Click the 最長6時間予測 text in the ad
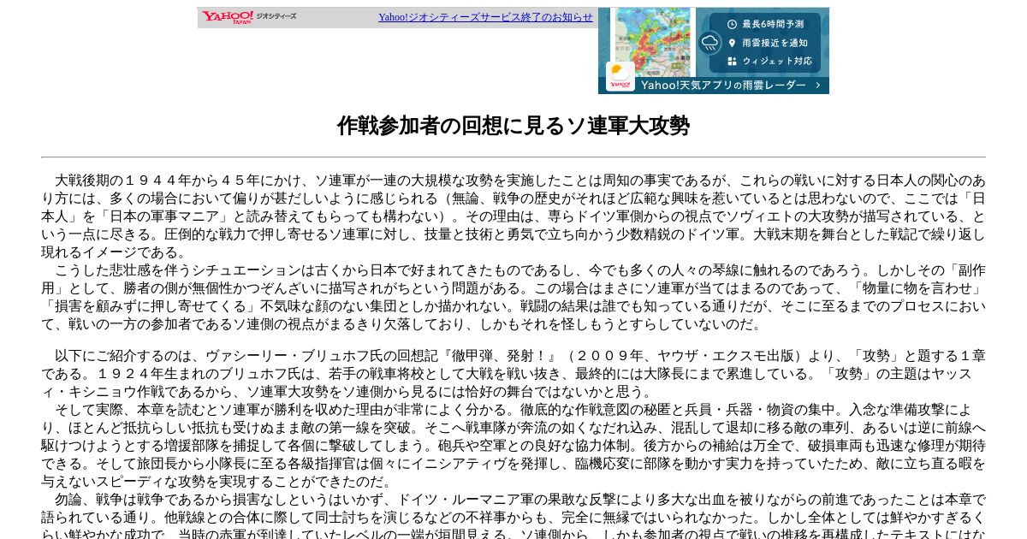Viewport: 1027px width, 539px height. coord(773,24)
